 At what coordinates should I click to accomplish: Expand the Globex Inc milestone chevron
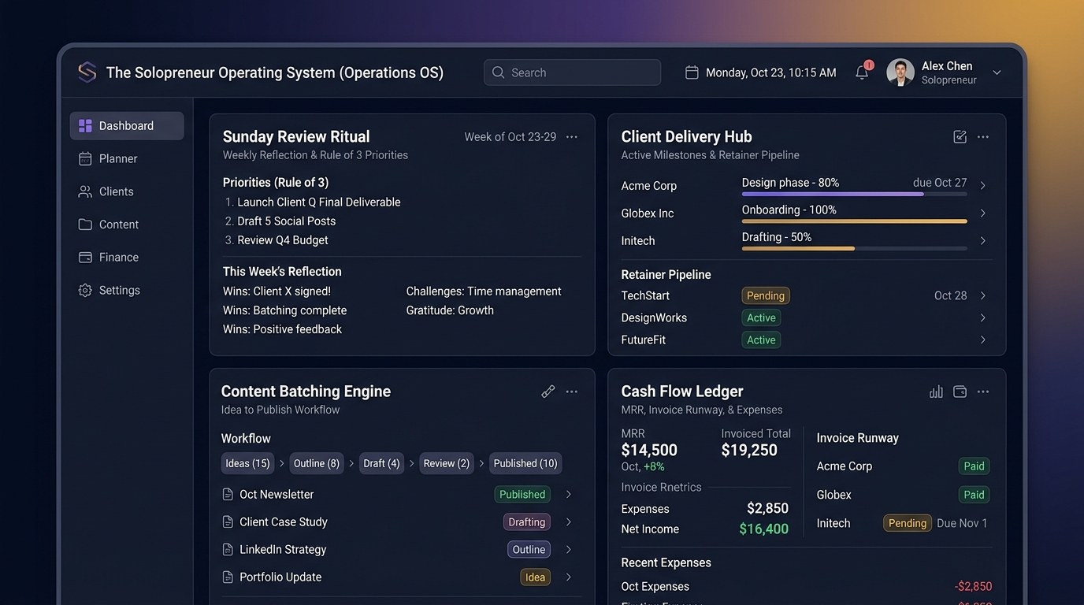[983, 213]
